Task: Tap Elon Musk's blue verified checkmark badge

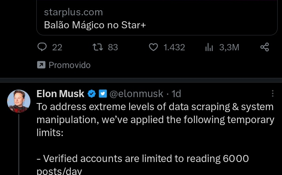Action: coord(92,94)
